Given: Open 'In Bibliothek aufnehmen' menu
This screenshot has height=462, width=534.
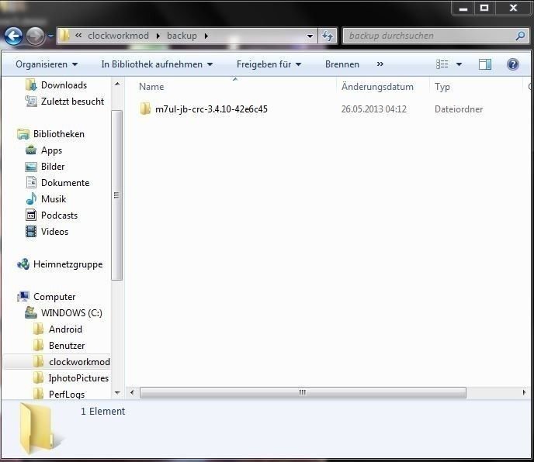Looking at the screenshot, I should pos(157,64).
